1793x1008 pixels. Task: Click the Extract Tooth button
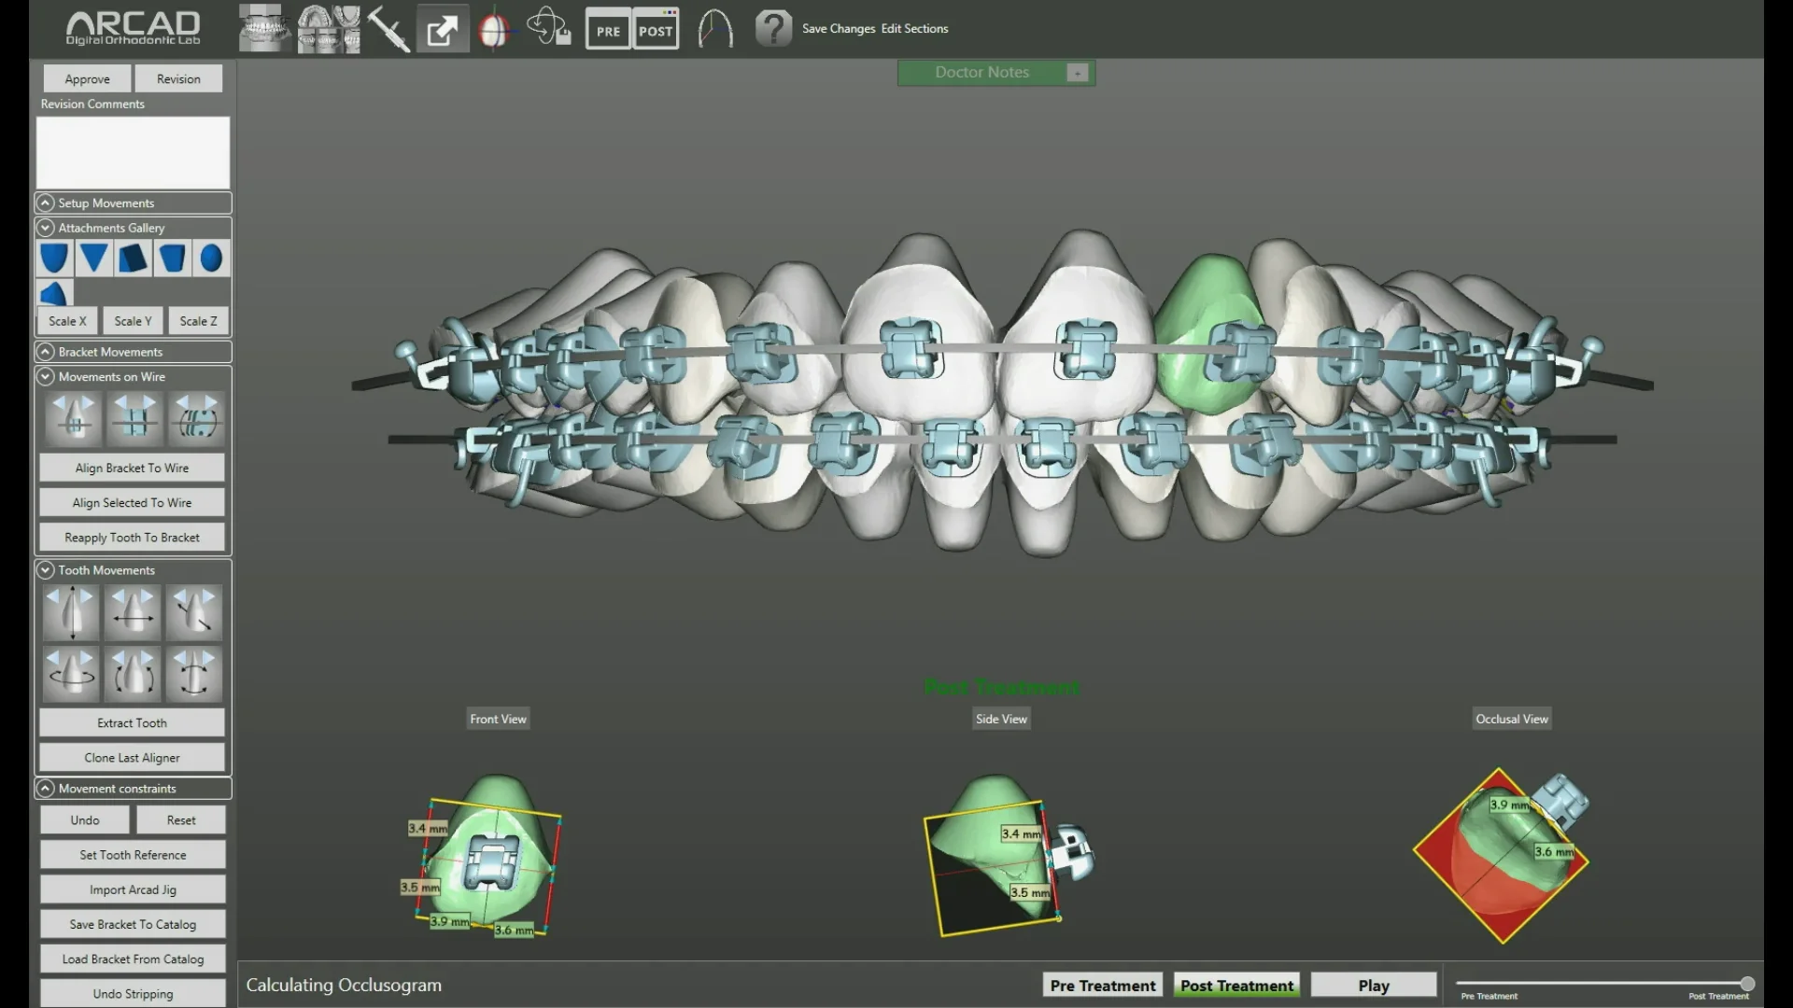[x=132, y=722]
